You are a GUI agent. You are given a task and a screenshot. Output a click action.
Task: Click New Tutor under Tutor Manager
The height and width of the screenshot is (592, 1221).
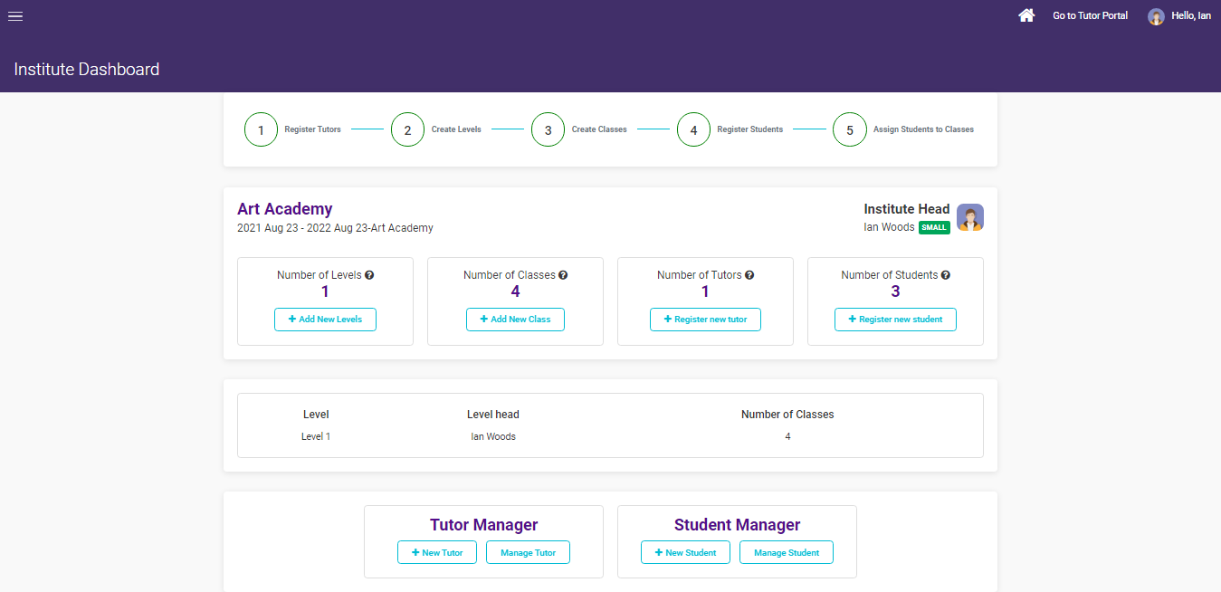(437, 552)
